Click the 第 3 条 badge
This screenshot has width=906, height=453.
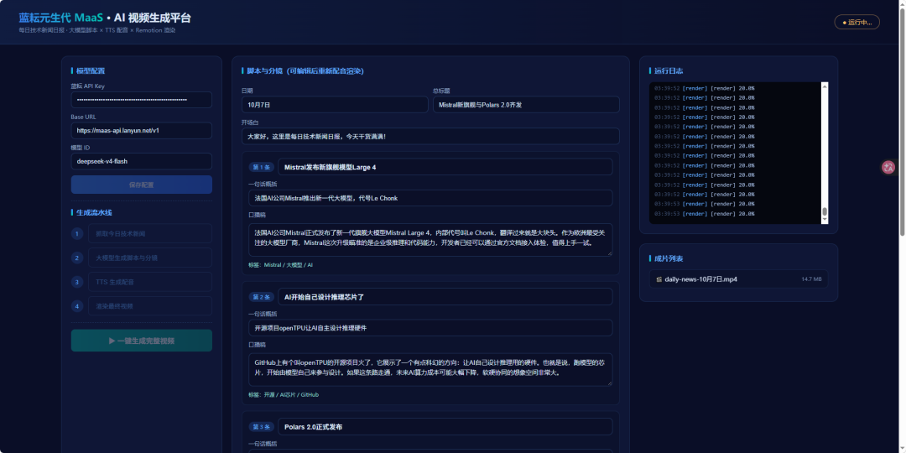(x=261, y=427)
